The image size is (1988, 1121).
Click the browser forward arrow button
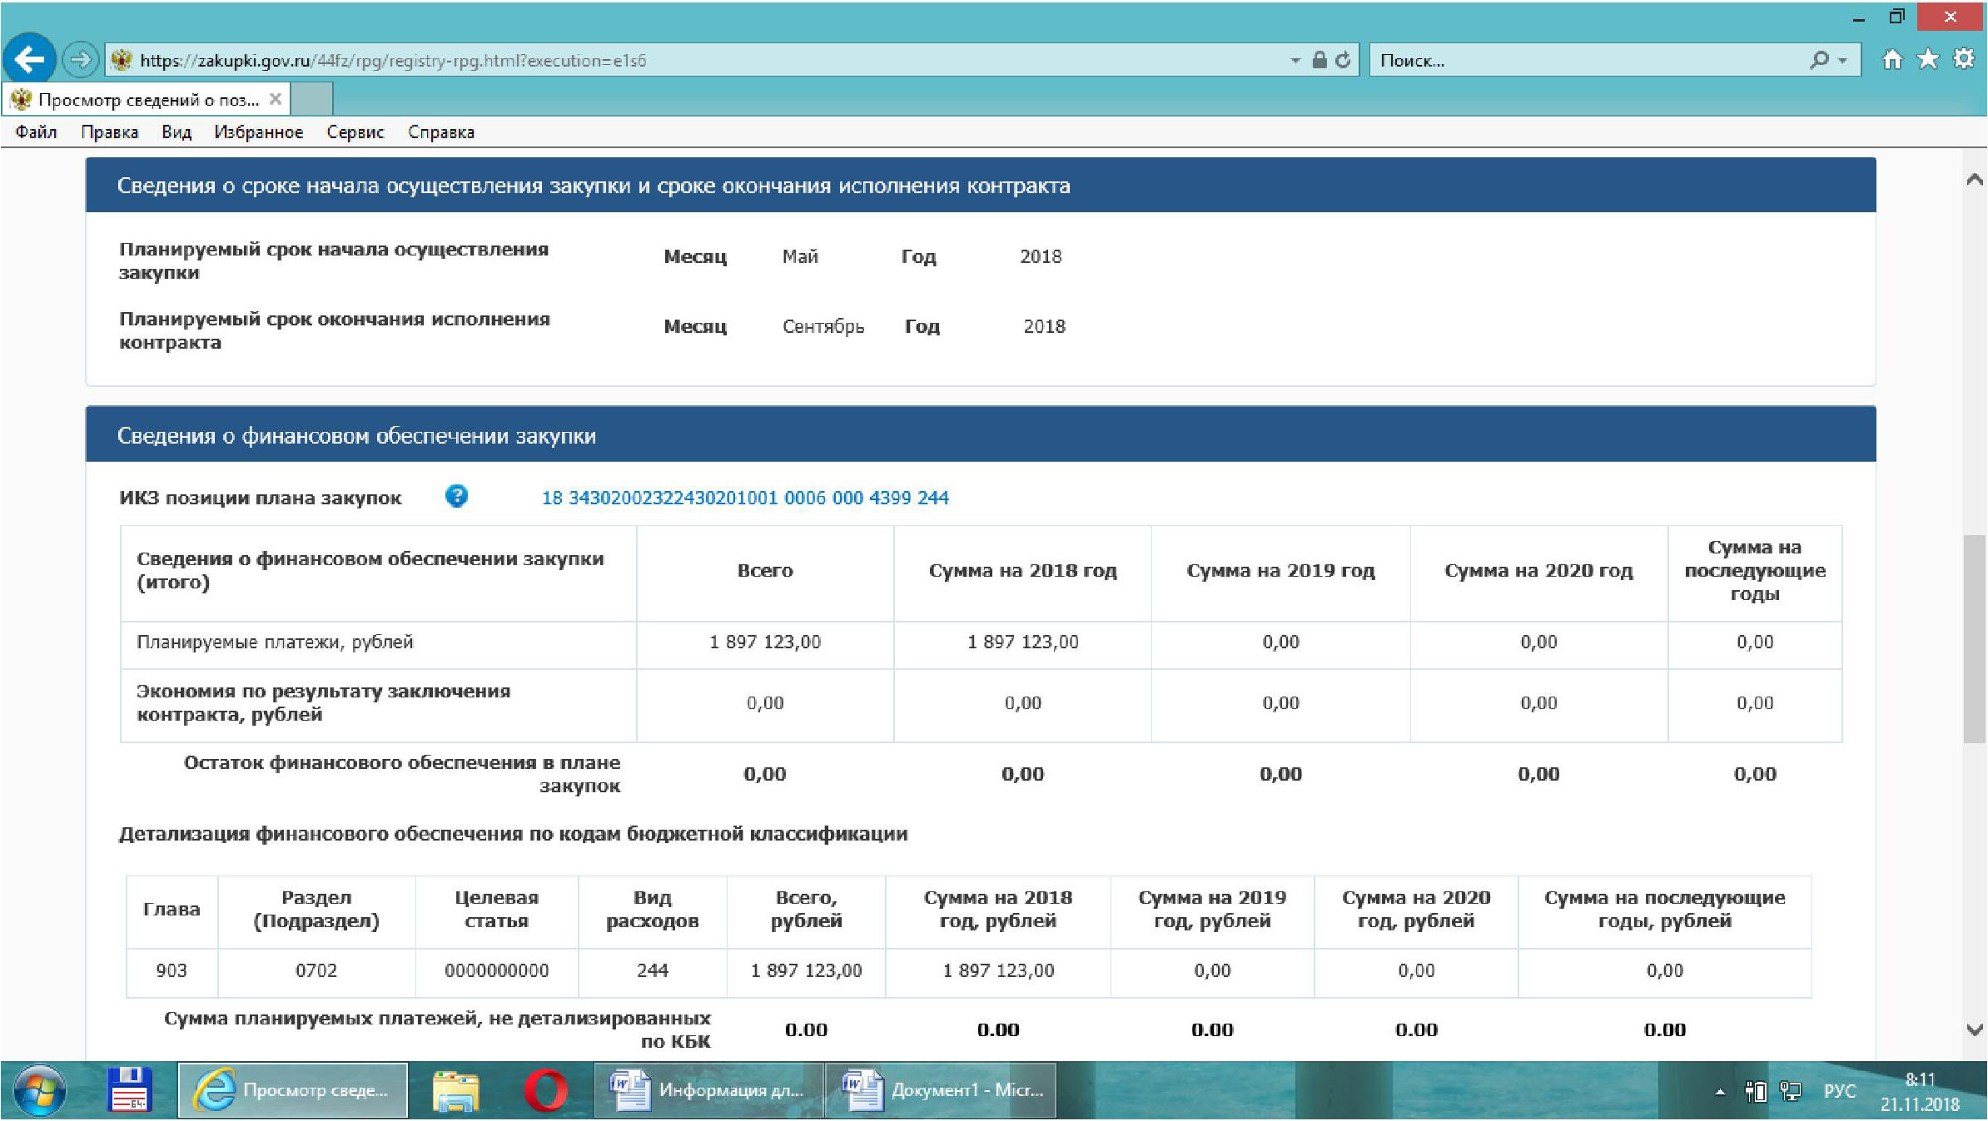click(x=81, y=60)
